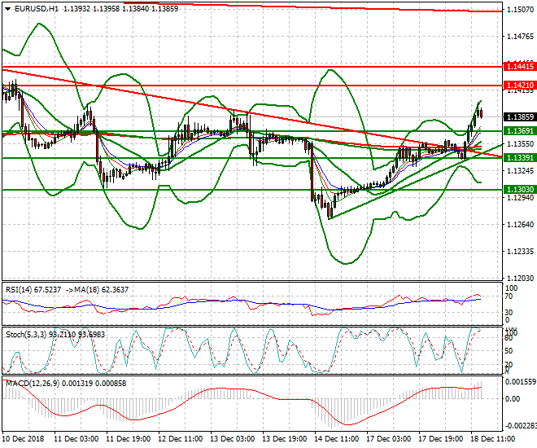Click the 11 Dec 03:00 time label
The width and height of the screenshot is (537, 448).
pos(76,439)
